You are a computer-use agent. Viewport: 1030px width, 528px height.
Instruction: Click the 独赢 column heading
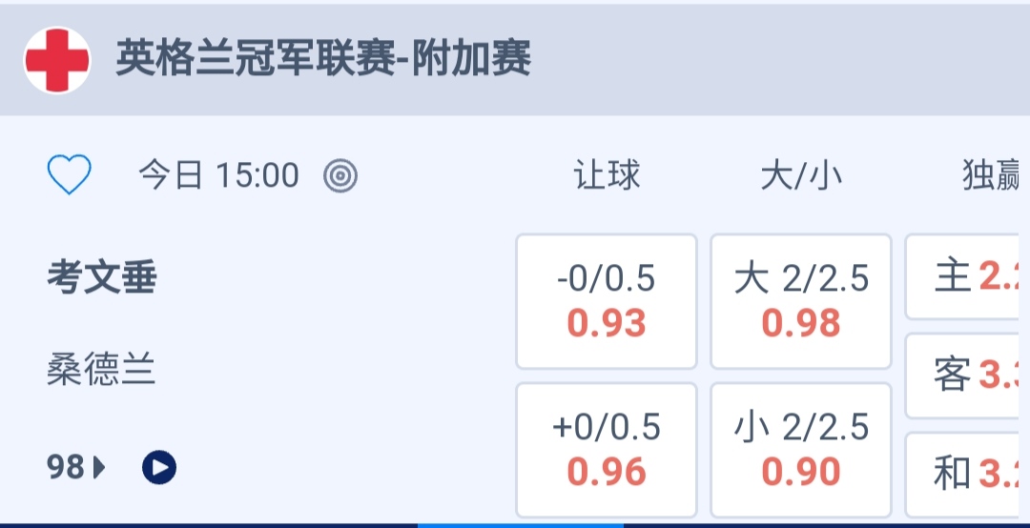click(992, 175)
